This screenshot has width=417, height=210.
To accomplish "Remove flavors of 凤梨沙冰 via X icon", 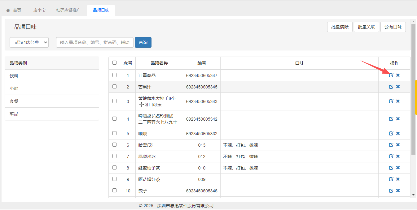I will tap(398, 156).
